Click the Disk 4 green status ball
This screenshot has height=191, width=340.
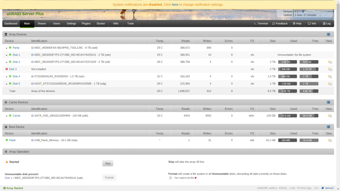pos(10,76)
